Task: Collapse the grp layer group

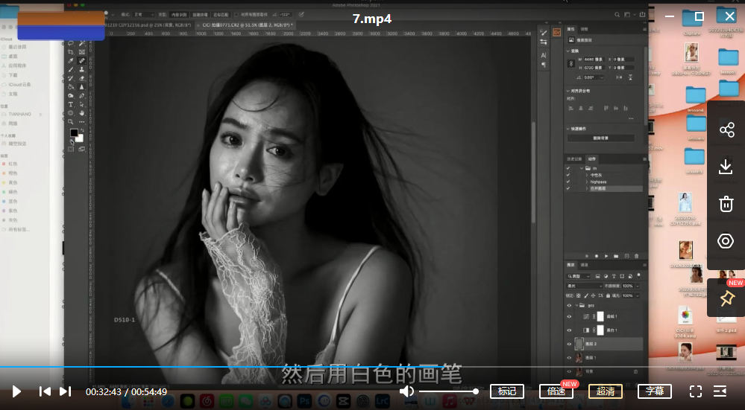Action: 577,305
